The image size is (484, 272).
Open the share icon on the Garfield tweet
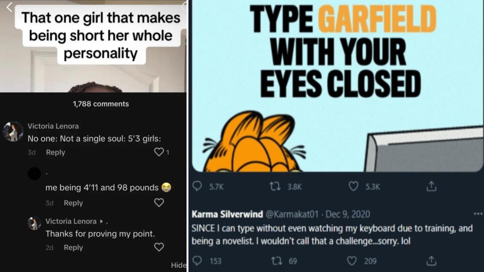point(431,186)
